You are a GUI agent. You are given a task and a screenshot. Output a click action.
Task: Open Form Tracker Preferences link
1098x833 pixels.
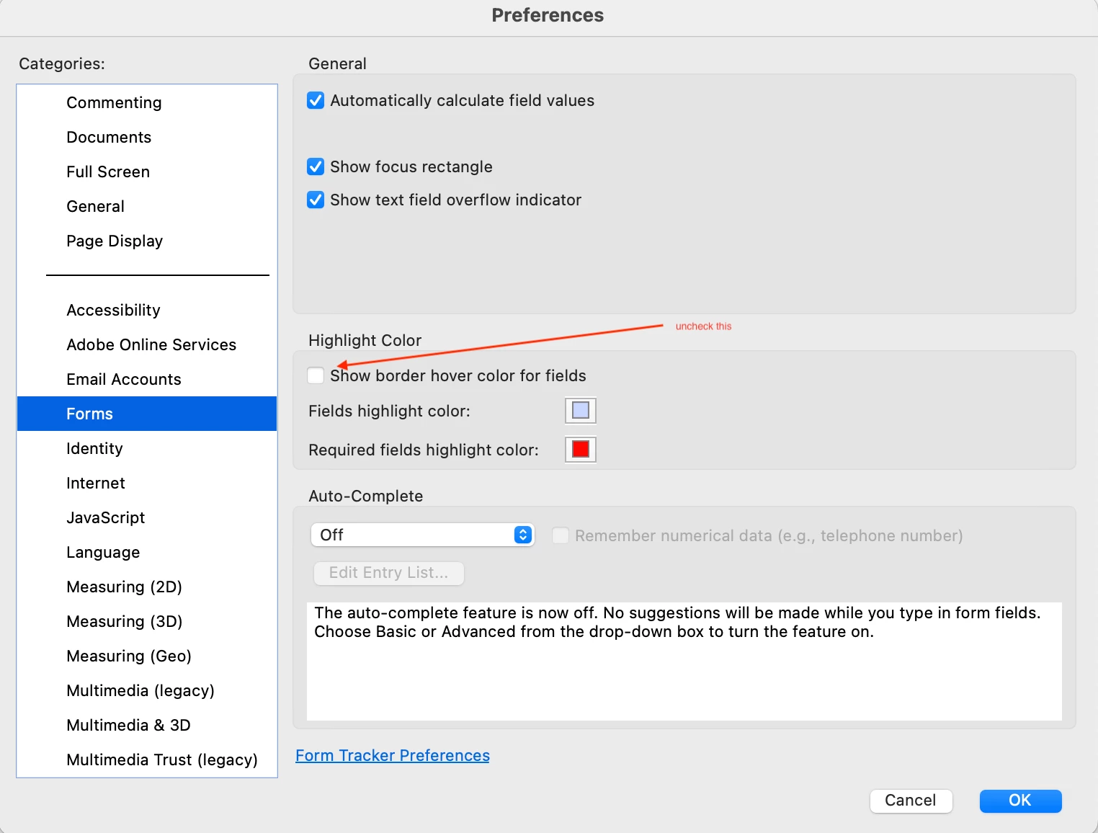[392, 755]
